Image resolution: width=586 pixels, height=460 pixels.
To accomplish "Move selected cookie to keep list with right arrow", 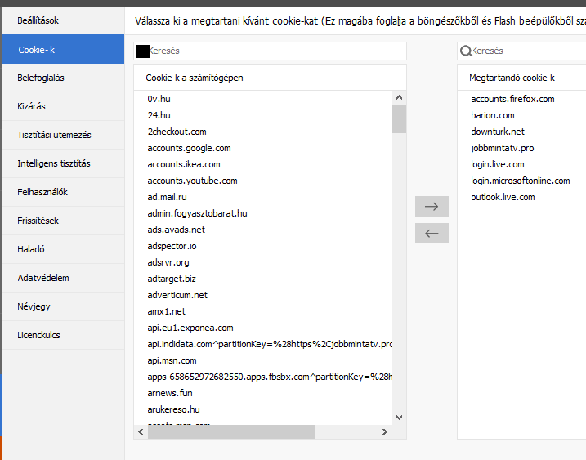I will [432, 206].
